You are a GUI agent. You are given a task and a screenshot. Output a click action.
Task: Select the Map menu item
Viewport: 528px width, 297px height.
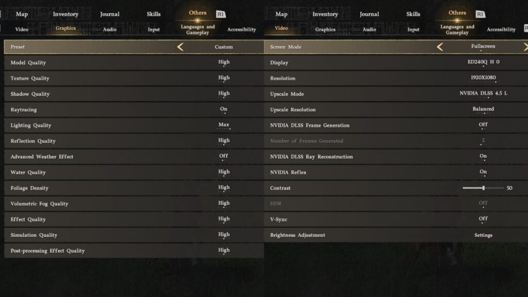(x=21, y=14)
